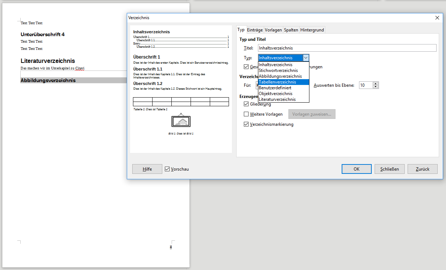Choose Benutzerdefiniert in type list
This screenshot has height=270, width=446.
pos(275,88)
